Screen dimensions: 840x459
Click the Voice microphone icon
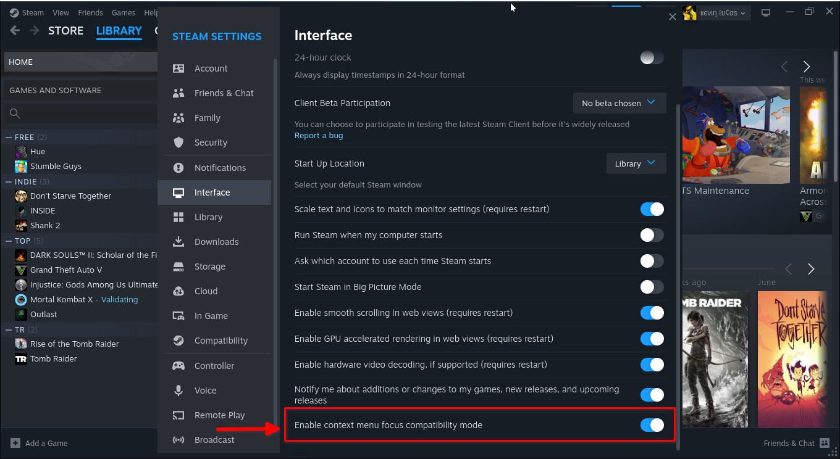pos(178,391)
